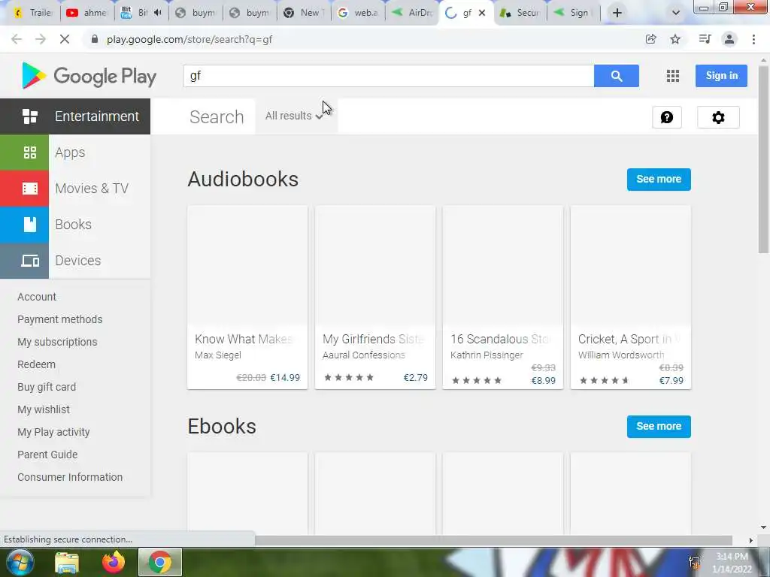Close the gf tab
The image size is (770, 577).
tap(482, 13)
